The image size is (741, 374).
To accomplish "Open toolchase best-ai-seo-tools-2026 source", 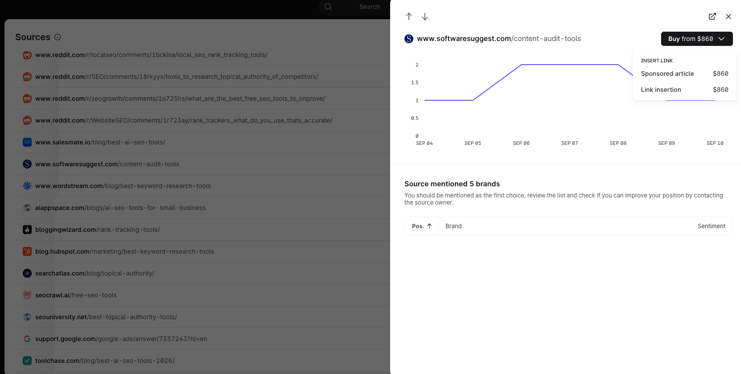I will (105, 361).
